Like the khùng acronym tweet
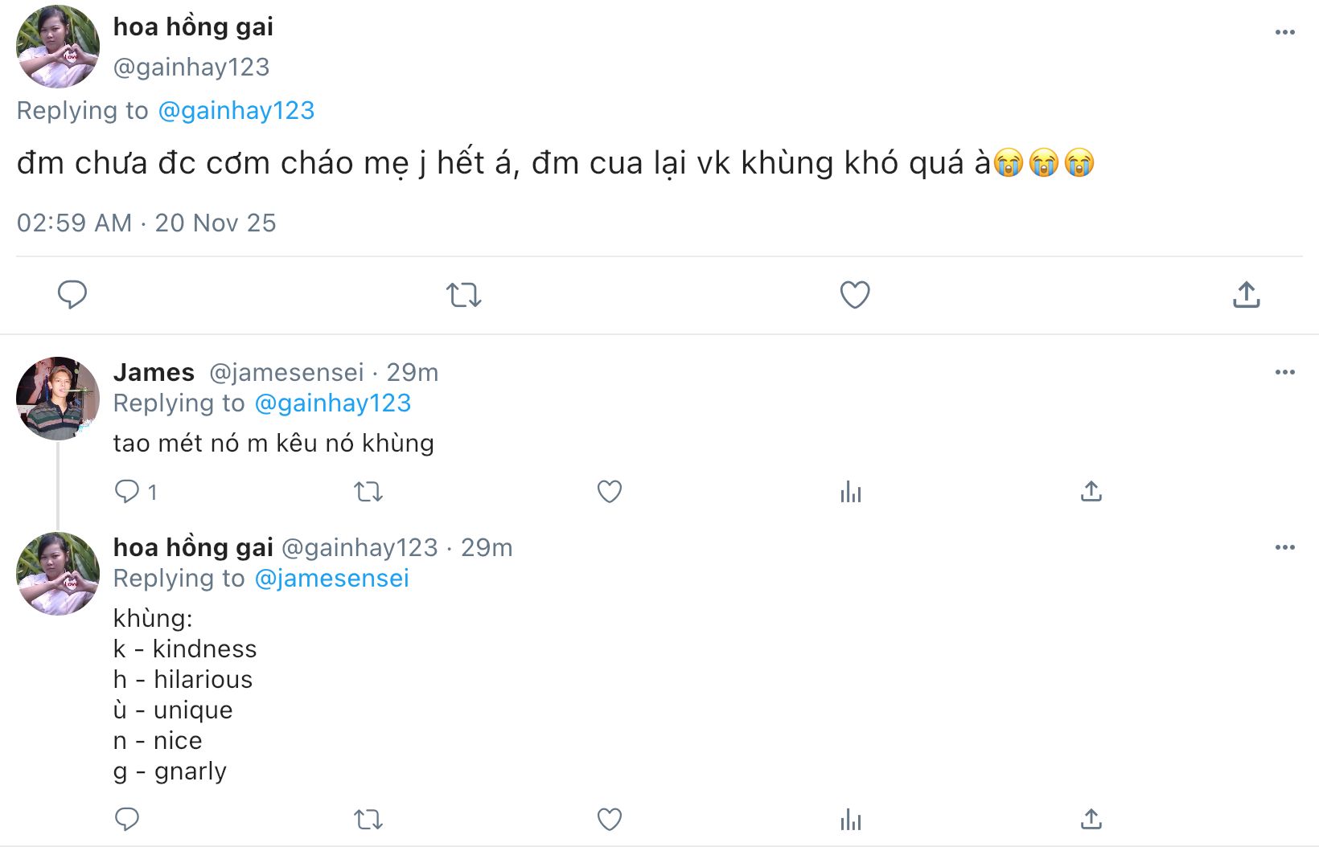Viewport: 1319px width, 847px height. [x=610, y=819]
